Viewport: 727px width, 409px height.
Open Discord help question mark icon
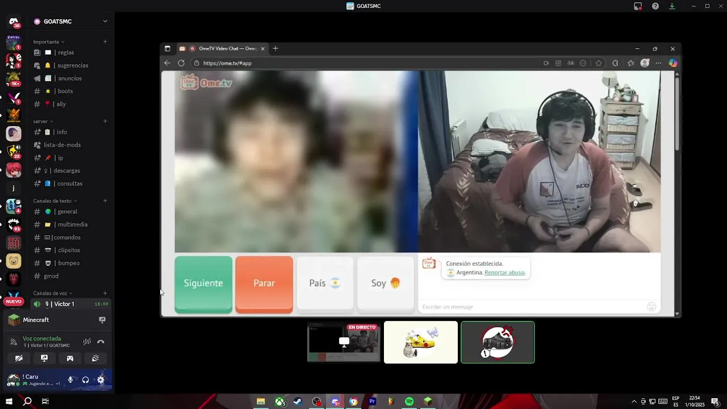[x=655, y=6]
